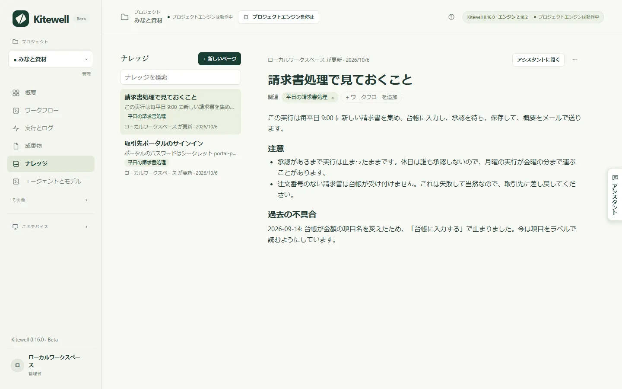Select ナレッジ in sidebar

(x=51, y=164)
